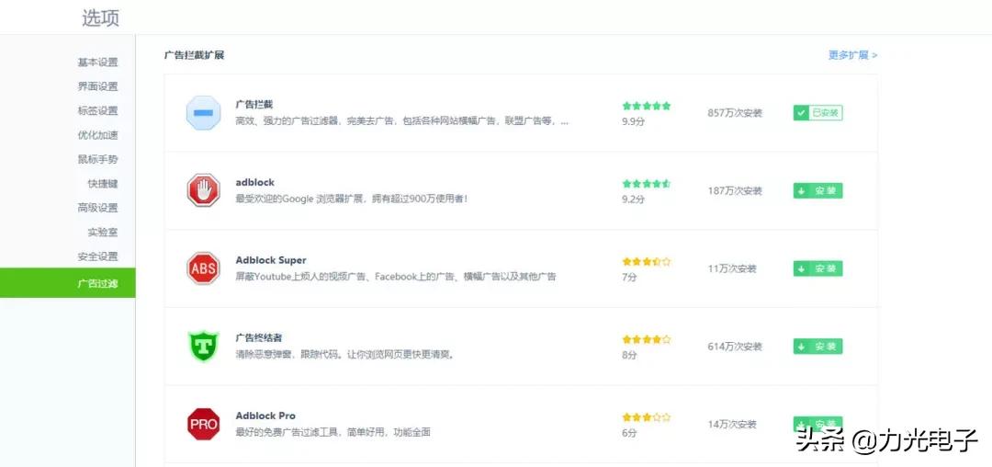Click the 14万次安装 count
Screen dimensions: 992x467
click(x=732, y=425)
